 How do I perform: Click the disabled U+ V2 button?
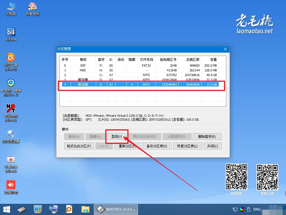[104, 146]
